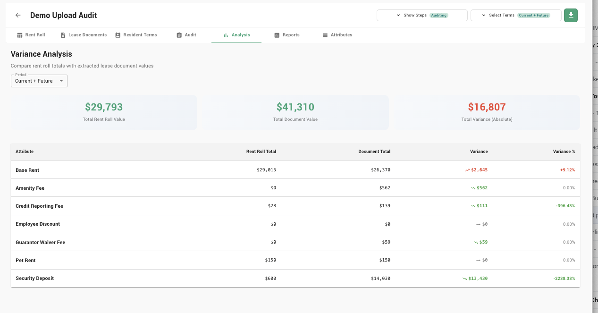
Task: Go back using the arrow icon
Action: pos(18,15)
